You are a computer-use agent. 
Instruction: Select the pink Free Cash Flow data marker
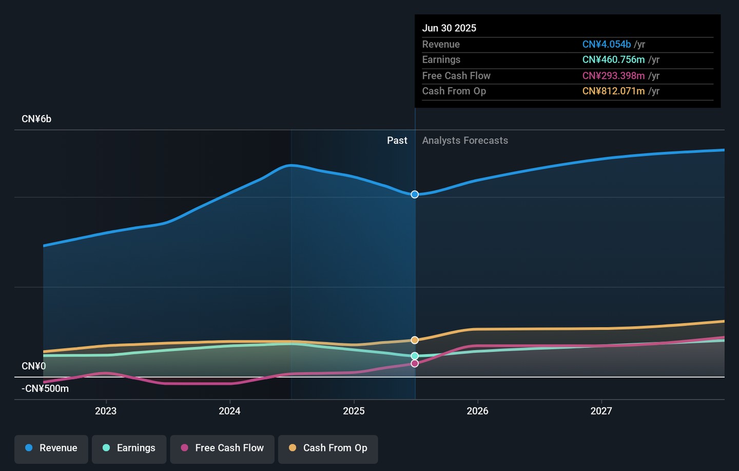coord(415,363)
